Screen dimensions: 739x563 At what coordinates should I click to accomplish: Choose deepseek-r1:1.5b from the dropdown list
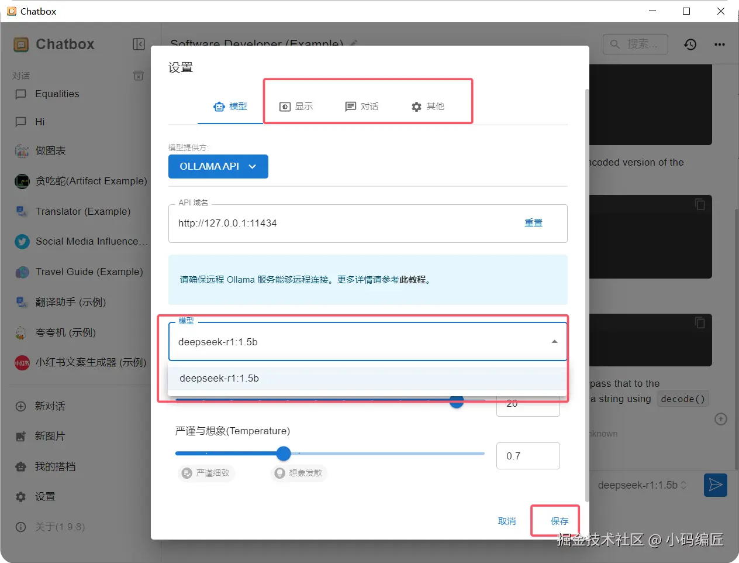367,378
